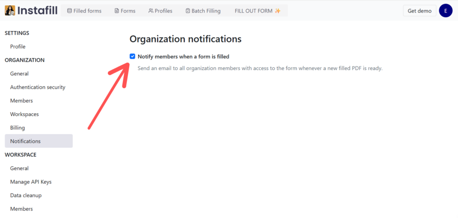Open the Forms tab
This screenshot has height=218, width=458.
(125, 11)
